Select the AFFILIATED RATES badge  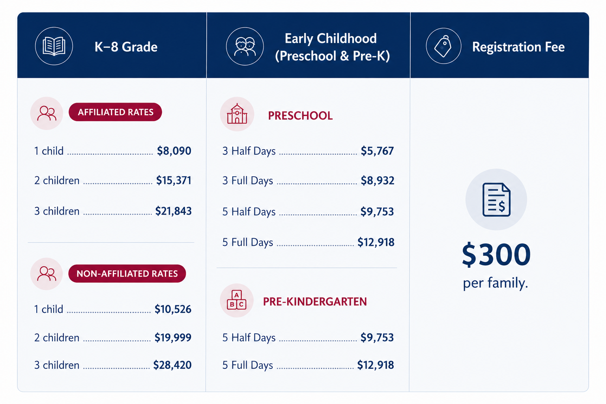(x=115, y=112)
